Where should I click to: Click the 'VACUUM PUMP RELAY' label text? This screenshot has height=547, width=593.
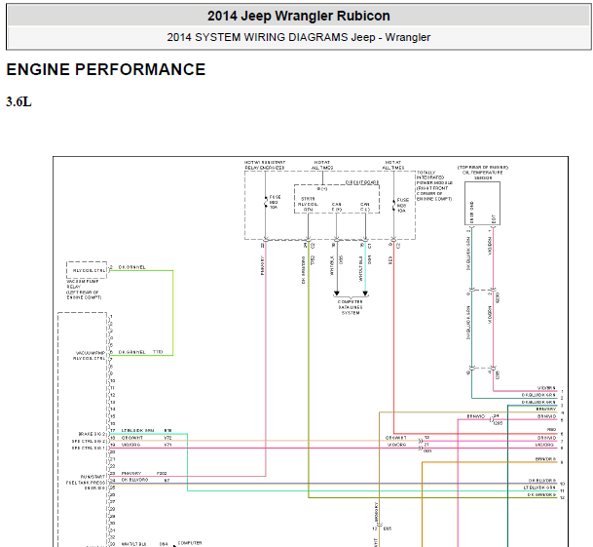click(x=84, y=290)
